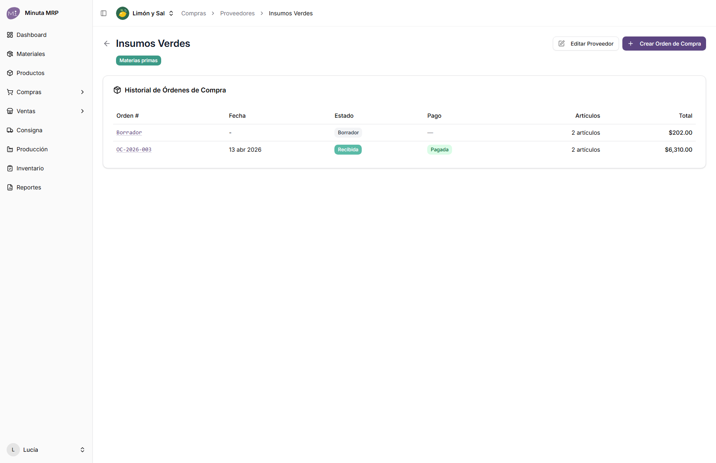Open order OC-2026-003 link
The height and width of the screenshot is (463, 716).
pyautogui.click(x=134, y=150)
